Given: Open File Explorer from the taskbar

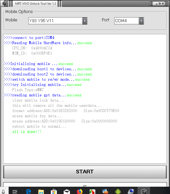Looking at the screenshot, I should click(41, 192).
